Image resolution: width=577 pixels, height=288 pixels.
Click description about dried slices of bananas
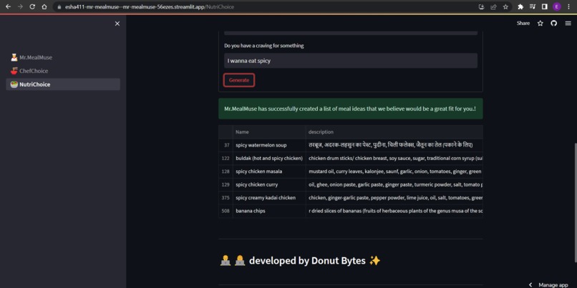[394, 211]
